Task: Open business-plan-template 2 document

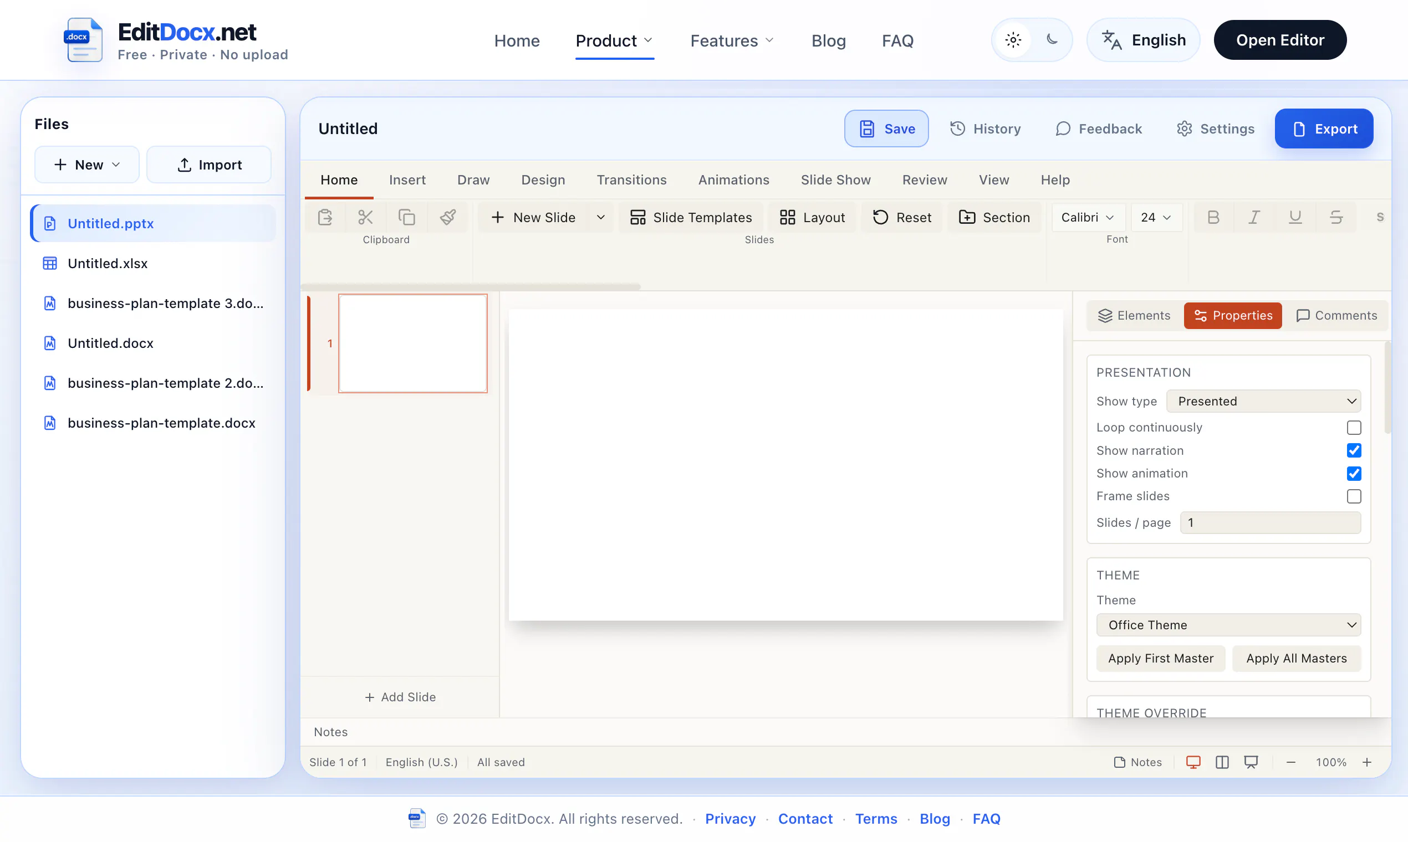Action: pos(153,383)
